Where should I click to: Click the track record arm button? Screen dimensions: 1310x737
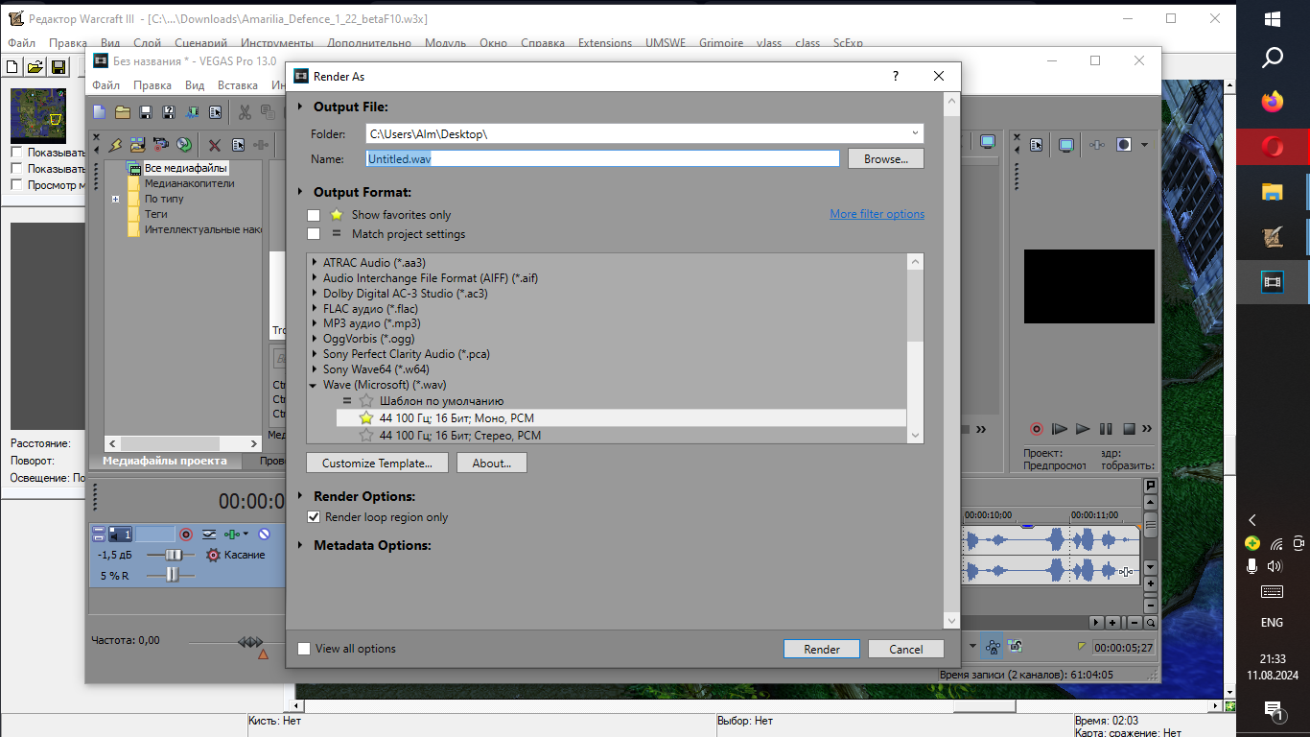(x=186, y=535)
